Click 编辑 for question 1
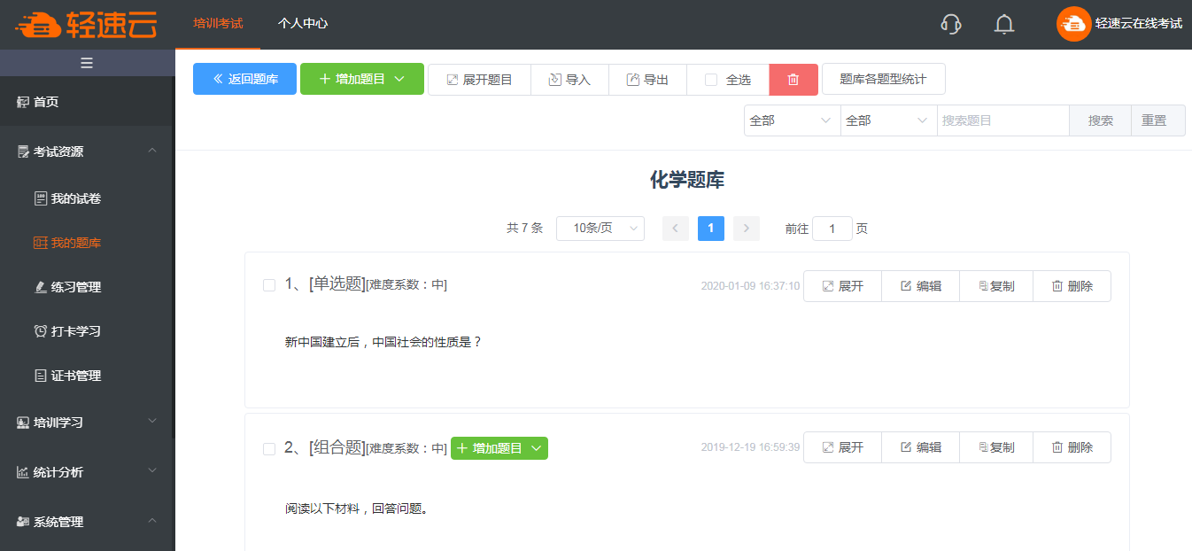1192x551 pixels. pos(920,286)
